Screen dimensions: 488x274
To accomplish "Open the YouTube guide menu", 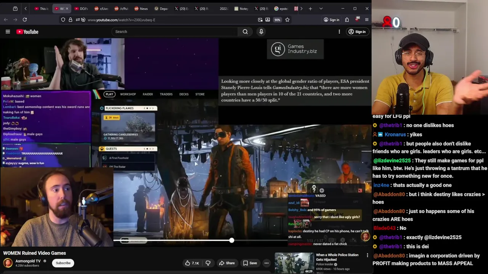I will (8, 32).
